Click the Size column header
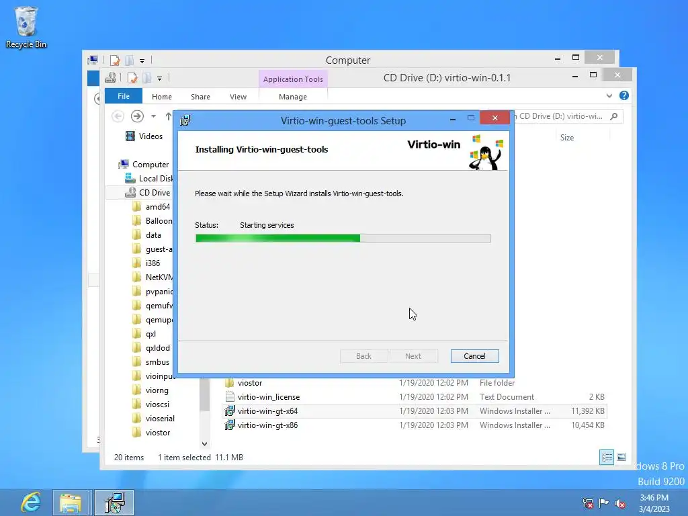The width and height of the screenshot is (688, 516). point(567,138)
